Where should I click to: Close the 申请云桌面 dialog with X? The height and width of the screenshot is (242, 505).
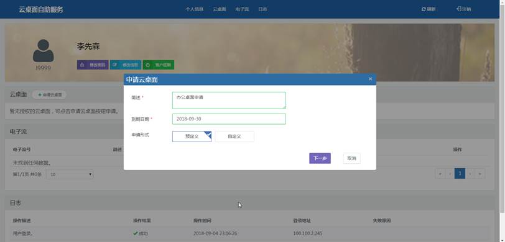click(x=370, y=79)
